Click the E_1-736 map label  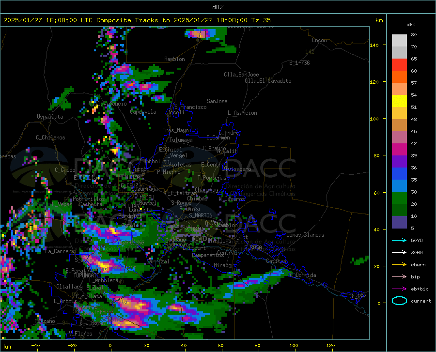(x=299, y=63)
